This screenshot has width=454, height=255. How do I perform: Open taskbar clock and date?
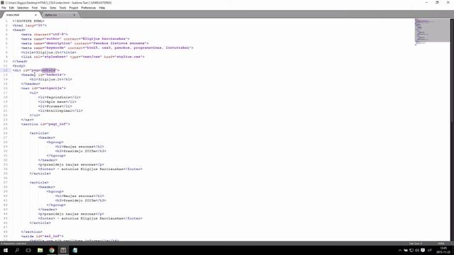[443, 250]
